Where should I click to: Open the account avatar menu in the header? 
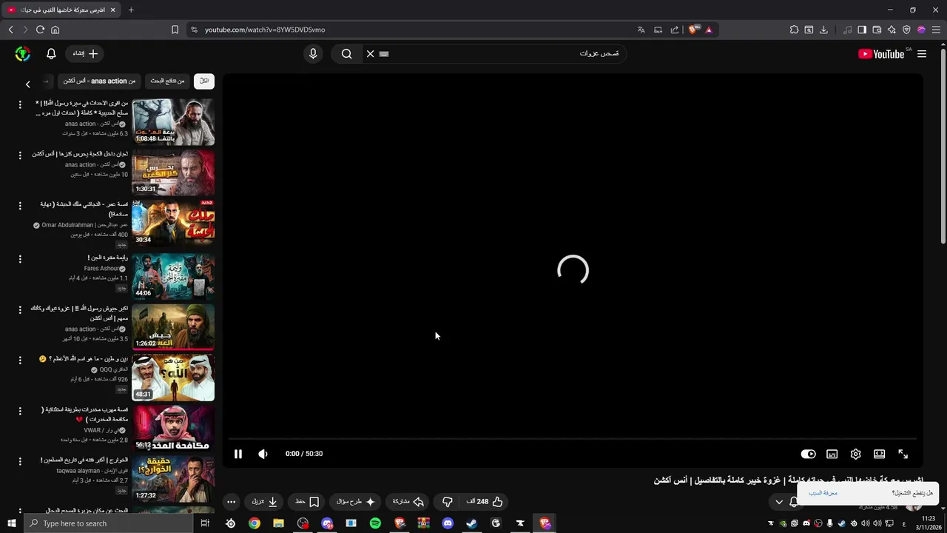(x=22, y=53)
